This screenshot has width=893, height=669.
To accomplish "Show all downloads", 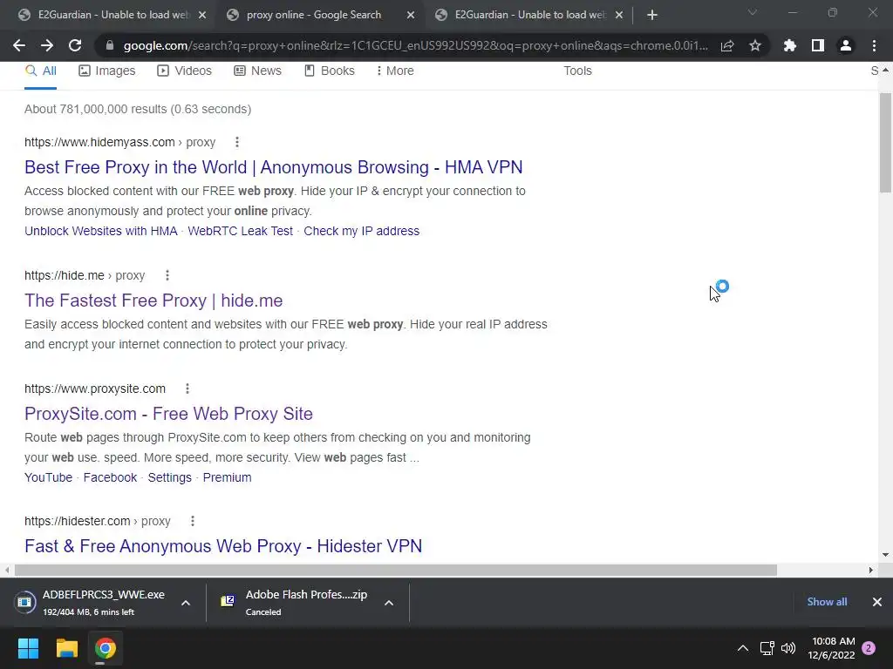I will tap(827, 602).
